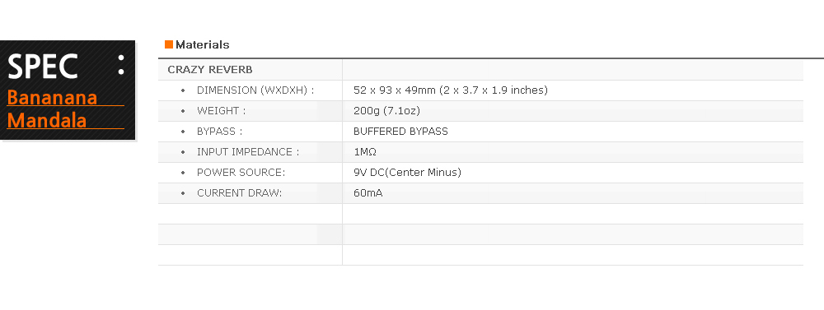Select the 60mA current value
This screenshot has height=310, width=824.
pyautogui.click(x=368, y=193)
